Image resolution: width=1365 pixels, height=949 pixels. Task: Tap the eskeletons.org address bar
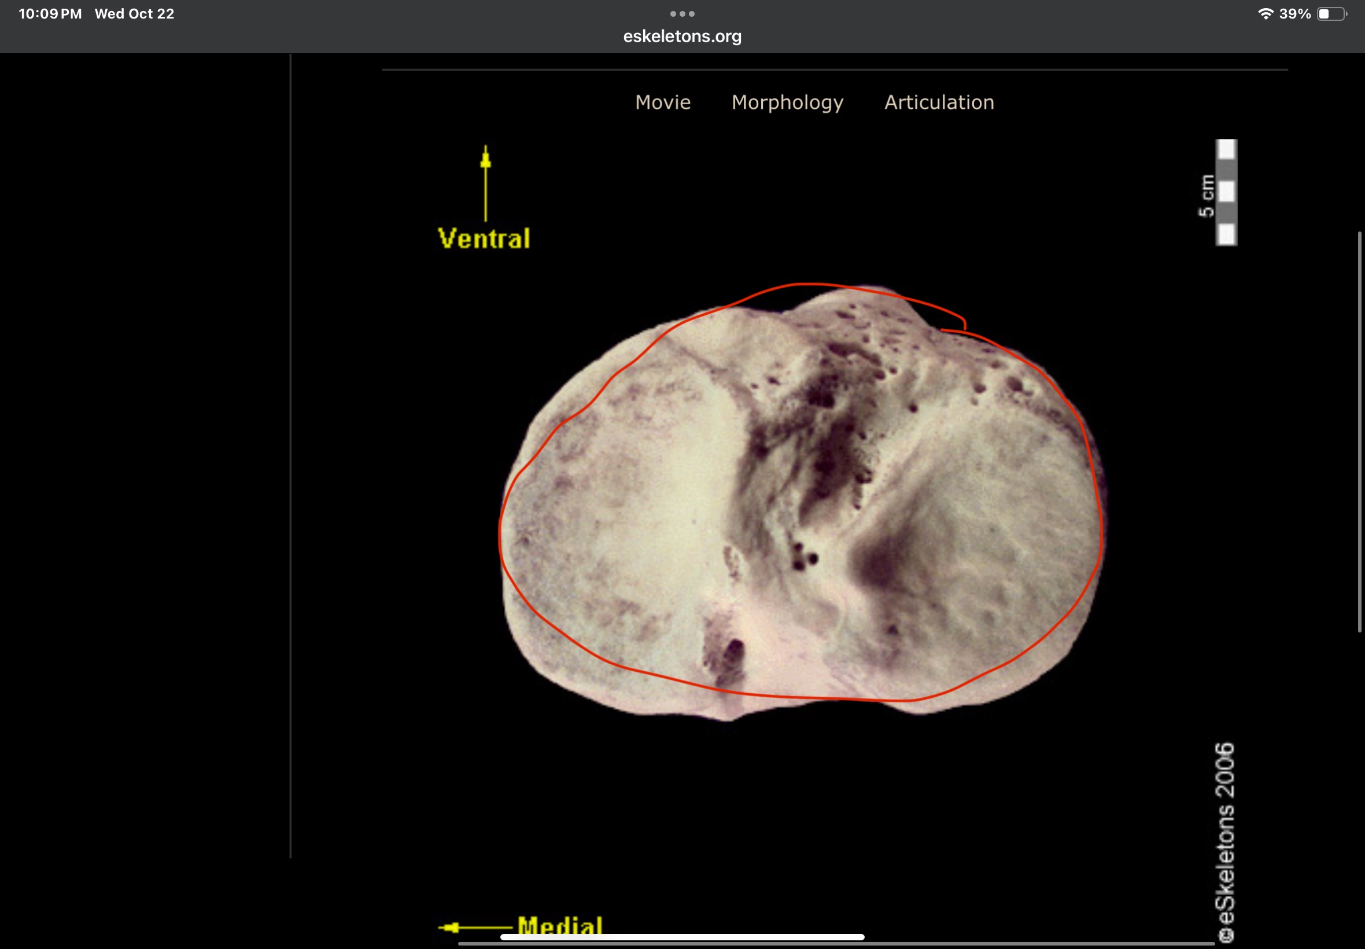(682, 36)
